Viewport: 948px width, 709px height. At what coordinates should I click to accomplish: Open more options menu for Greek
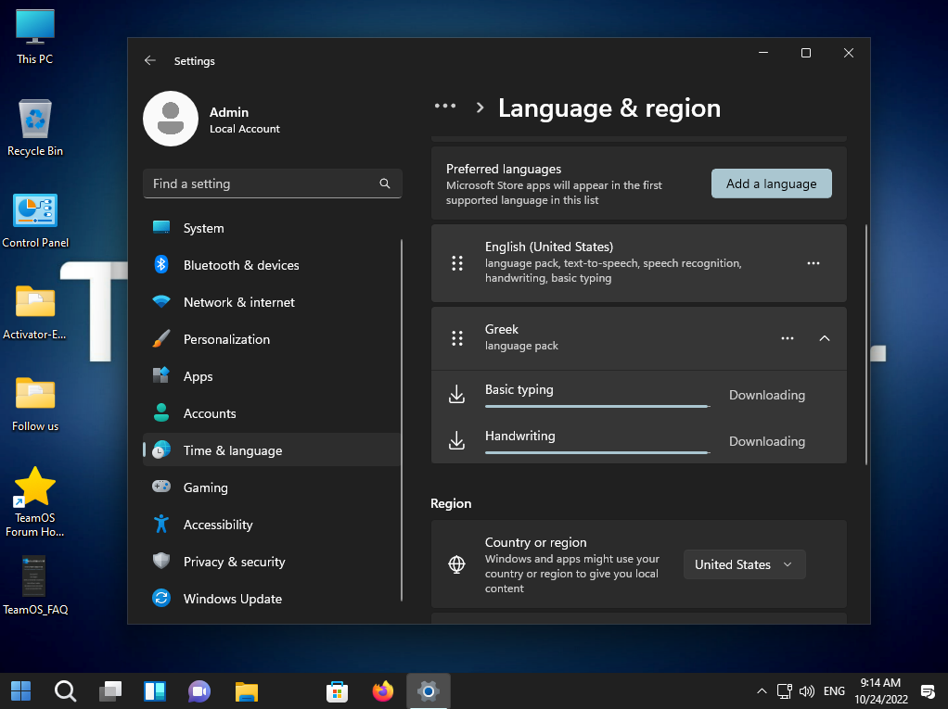788,338
